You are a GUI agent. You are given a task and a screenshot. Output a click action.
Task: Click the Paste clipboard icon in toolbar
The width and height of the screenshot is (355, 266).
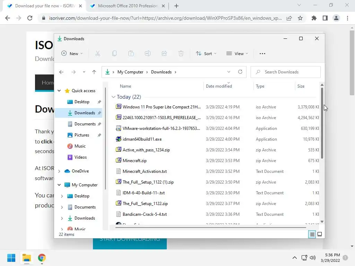[131, 54]
